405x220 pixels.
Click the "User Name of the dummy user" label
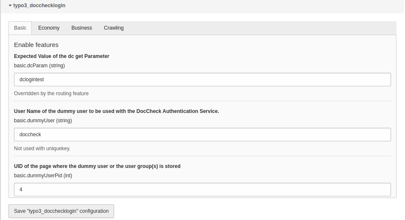[117, 111]
